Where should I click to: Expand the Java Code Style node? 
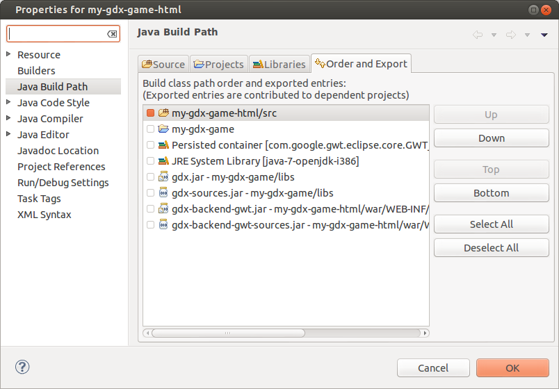point(8,102)
